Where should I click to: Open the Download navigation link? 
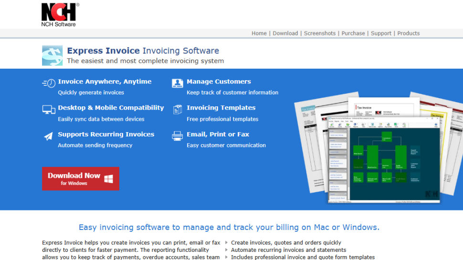(x=285, y=33)
